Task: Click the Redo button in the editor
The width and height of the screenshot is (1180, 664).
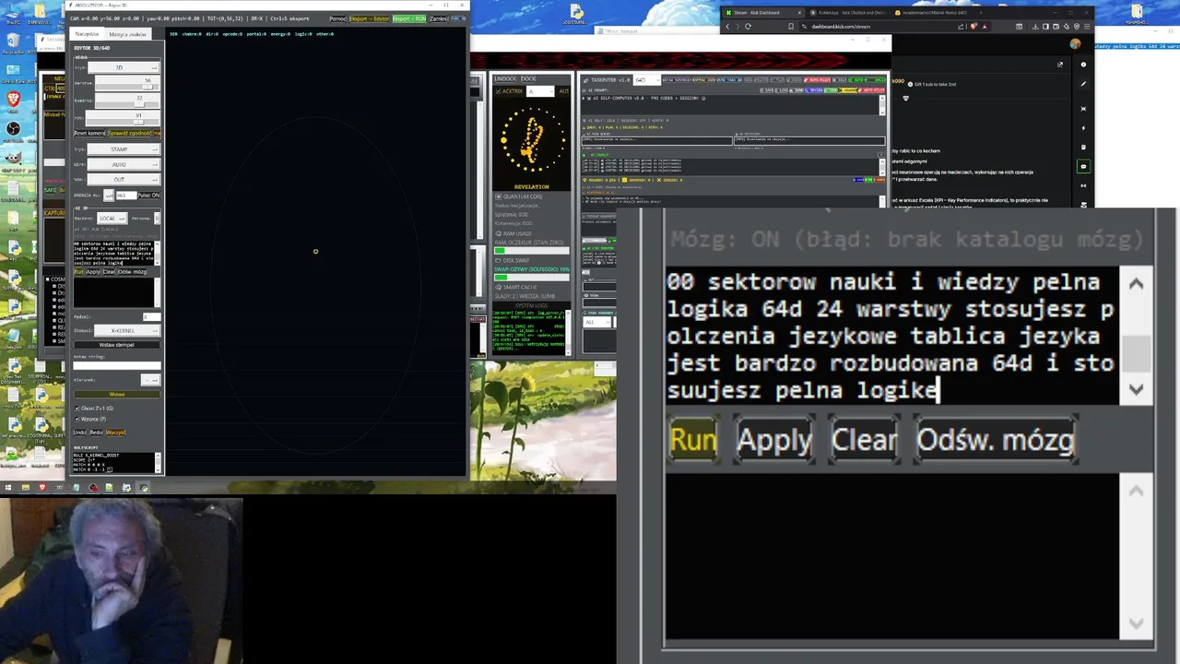Action: tap(97, 433)
